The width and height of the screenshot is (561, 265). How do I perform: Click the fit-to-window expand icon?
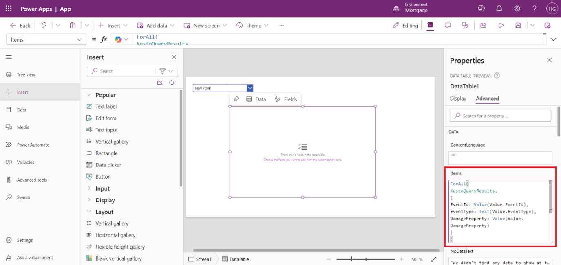[434, 259]
